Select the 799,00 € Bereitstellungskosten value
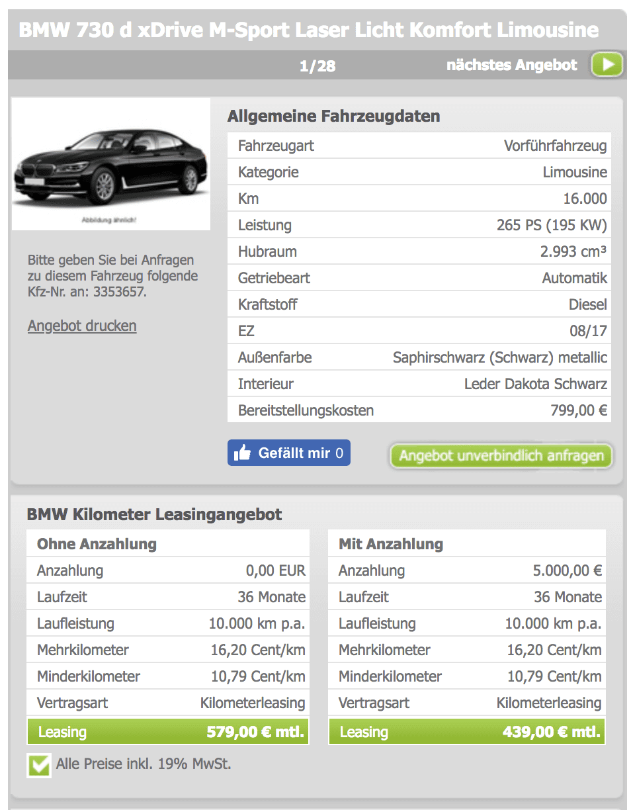Image resolution: width=631 pixels, height=810 pixels. pos(579,410)
